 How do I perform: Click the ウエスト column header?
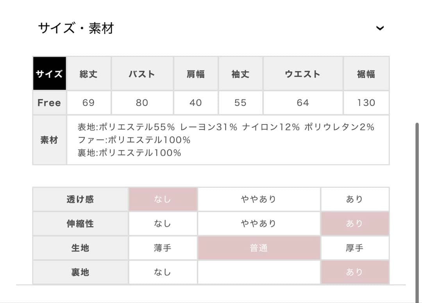click(303, 74)
